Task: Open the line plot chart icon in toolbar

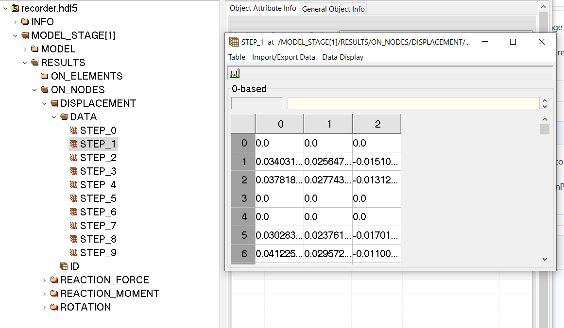Action: coord(234,73)
